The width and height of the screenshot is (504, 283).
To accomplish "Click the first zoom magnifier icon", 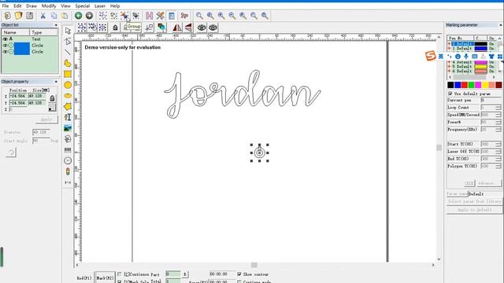I will coord(199,16).
